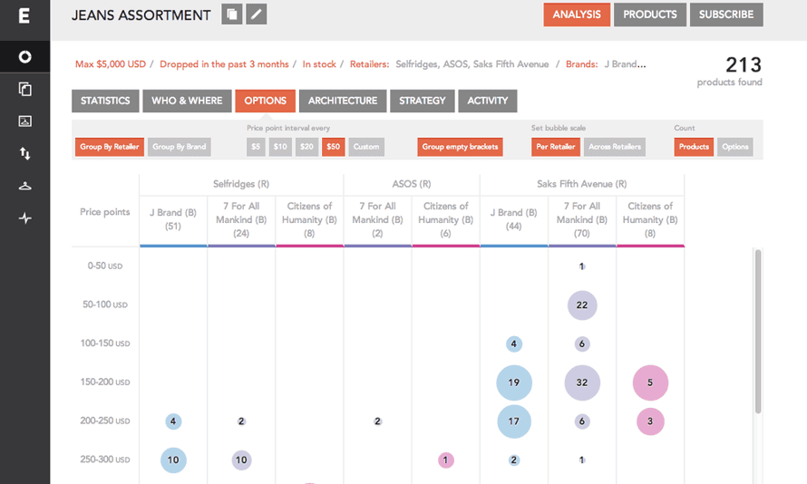
Task: Click the blue 10 bubble under Selfridges J Brand
Action: click(173, 460)
